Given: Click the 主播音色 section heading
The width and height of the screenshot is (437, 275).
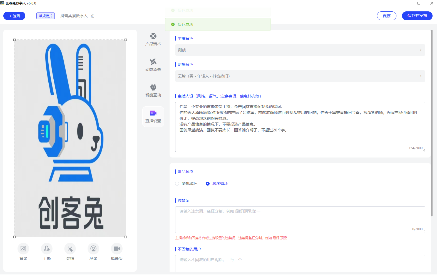Looking at the screenshot, I should click(x=185, y=38).
